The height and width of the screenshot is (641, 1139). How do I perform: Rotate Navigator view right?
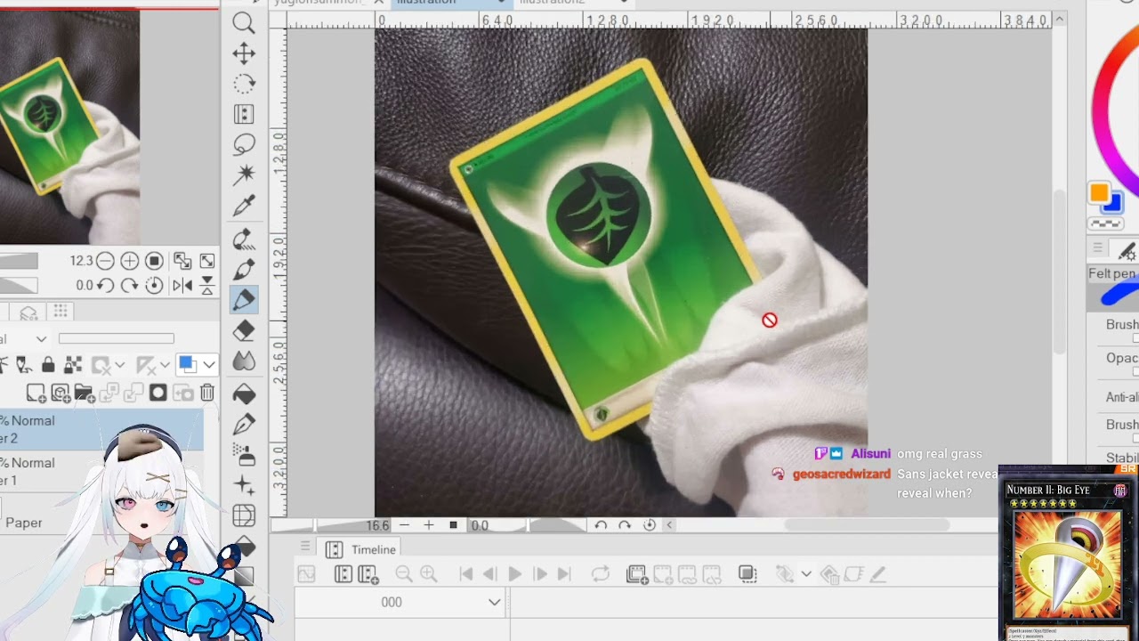click(x=129, y=286)
